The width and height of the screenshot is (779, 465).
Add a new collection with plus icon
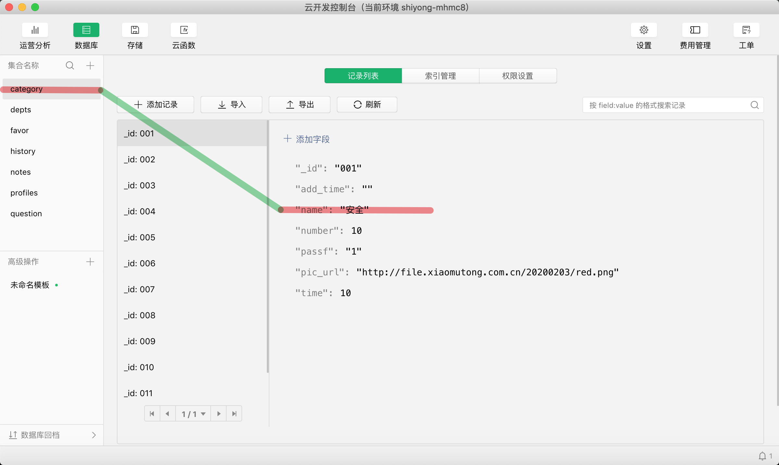(90, 66)
